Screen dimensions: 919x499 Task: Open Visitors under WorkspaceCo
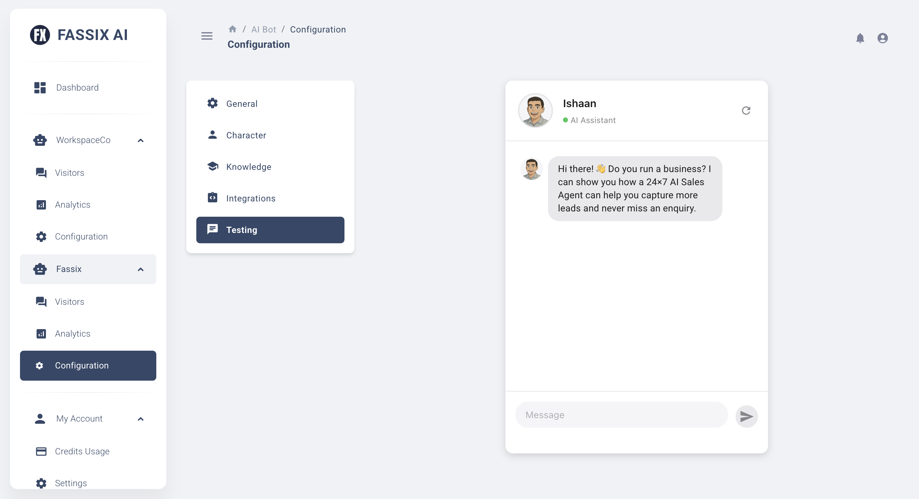(x=70, y=173)
